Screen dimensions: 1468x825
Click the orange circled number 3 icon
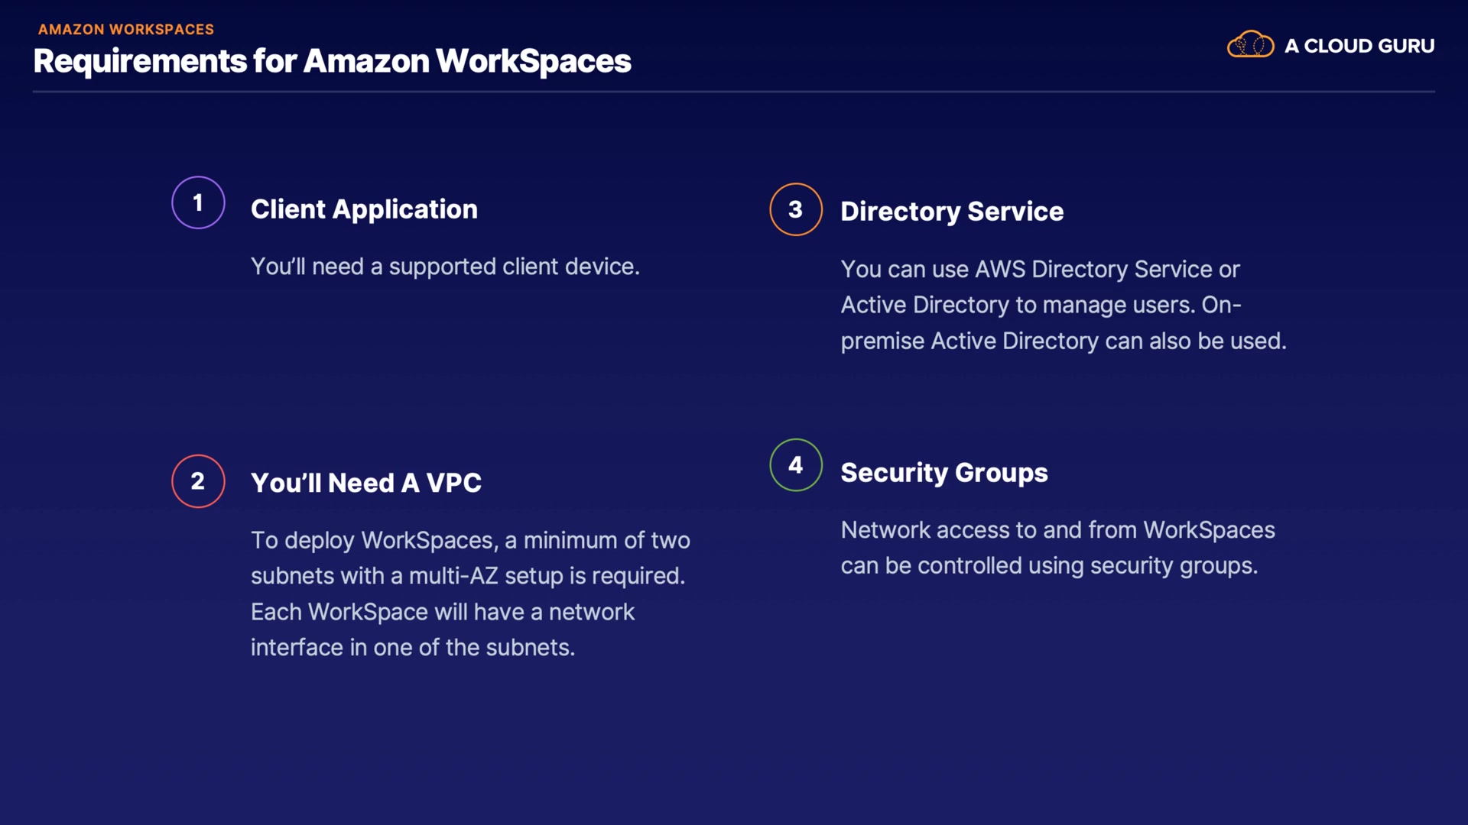click(x=795, y=209)
